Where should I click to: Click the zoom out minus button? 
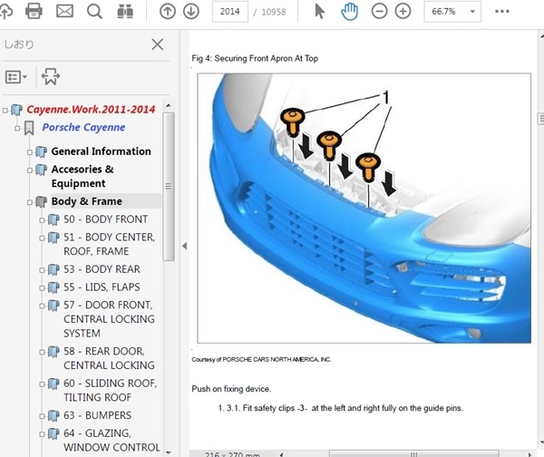379,11
